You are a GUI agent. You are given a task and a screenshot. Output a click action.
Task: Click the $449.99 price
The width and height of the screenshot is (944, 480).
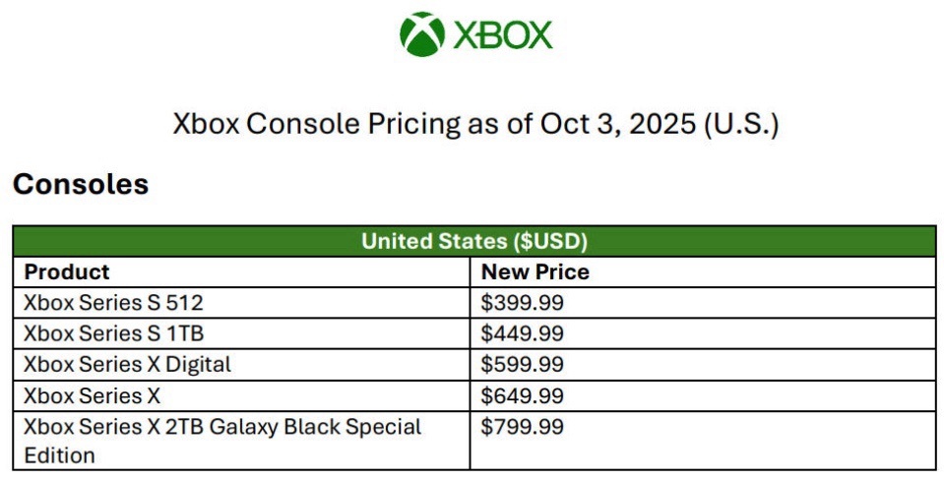click(522, 333)
